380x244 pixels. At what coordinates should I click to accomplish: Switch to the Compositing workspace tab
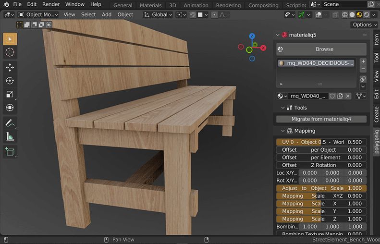tap(263, 5)
